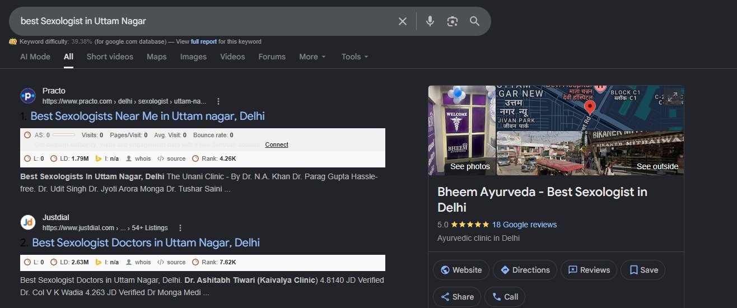
Task: Open the Forums tab
Action: pos(272,57)
